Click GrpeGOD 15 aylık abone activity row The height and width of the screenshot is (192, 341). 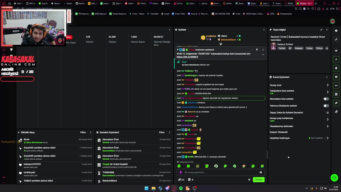click(55, 149)
